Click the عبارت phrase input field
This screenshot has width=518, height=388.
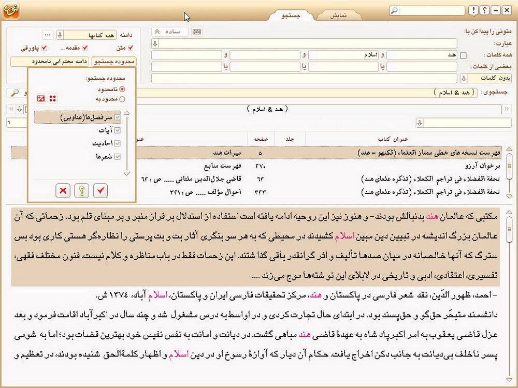tap(308, 43)
